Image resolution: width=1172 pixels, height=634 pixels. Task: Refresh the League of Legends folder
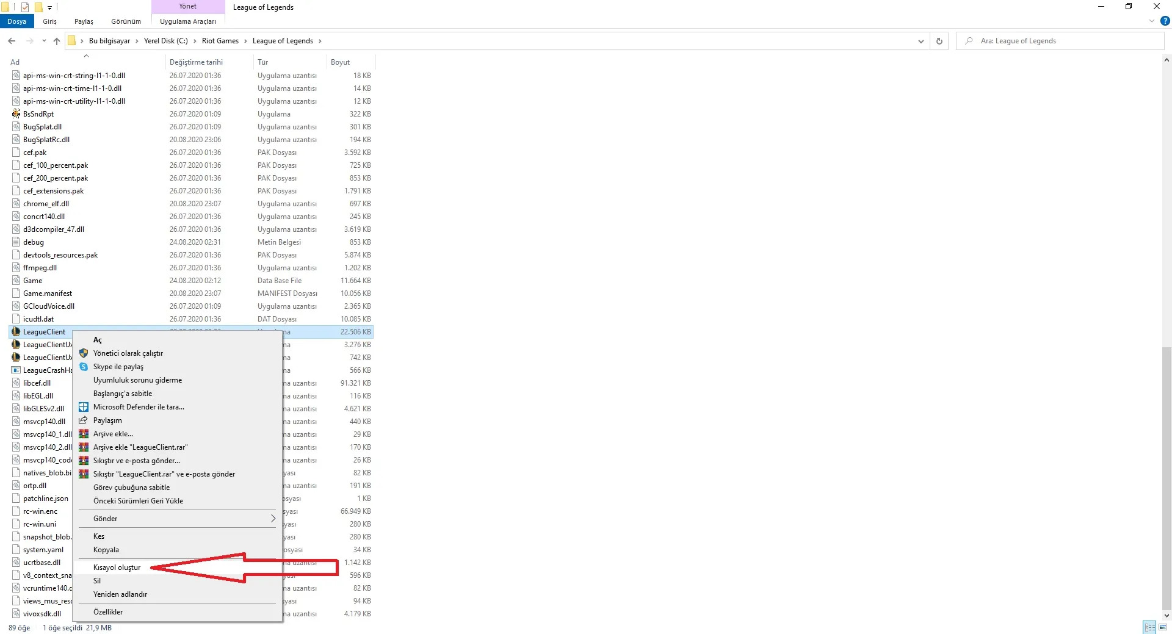pos(939,41)
